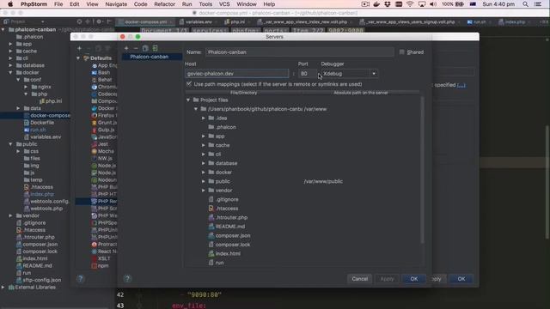Select npm in Defaults list
550x309 pixels.
point(103,265)
